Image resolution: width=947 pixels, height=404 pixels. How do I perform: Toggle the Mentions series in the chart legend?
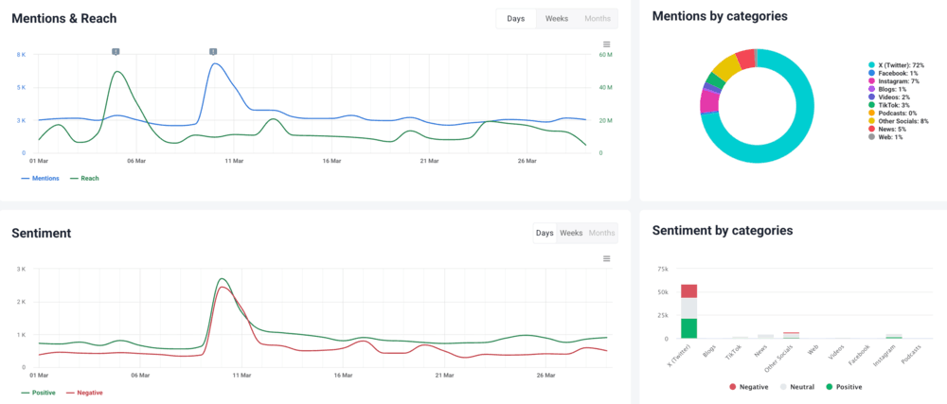(x=40, y=178)
